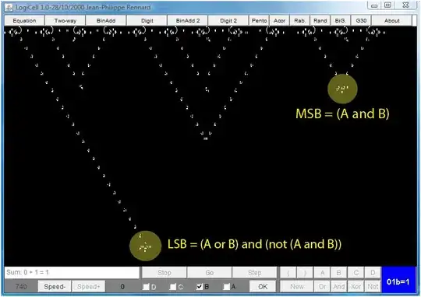Select the Digit 2 preset
This screenshot has width=421, height=297.
[x=228, y=21]
